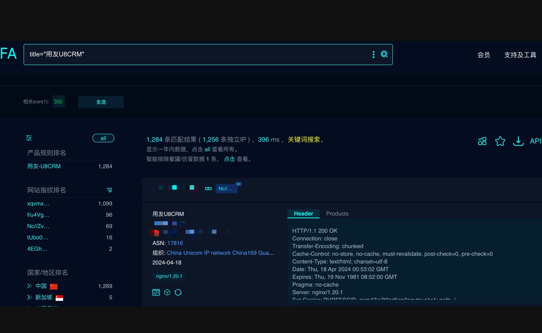Open the filter sliders icon above 产品规则排名

[29, 138]
